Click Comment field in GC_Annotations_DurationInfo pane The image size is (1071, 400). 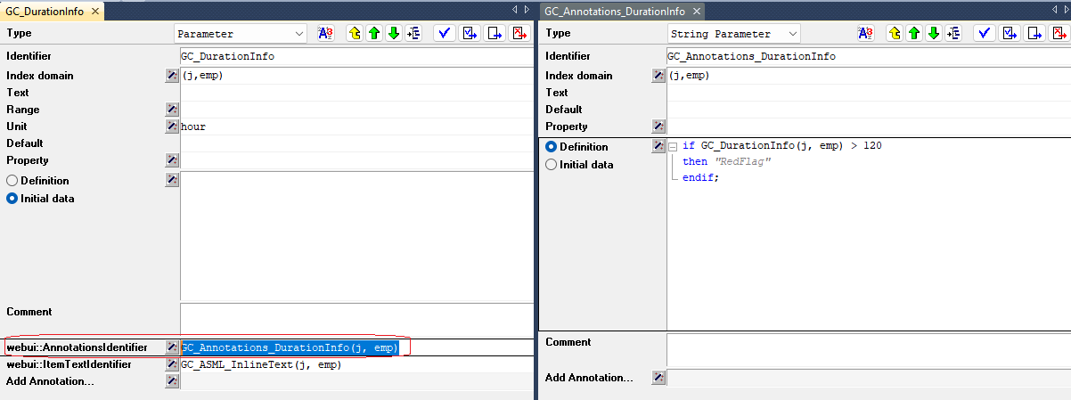pos(868,349)
